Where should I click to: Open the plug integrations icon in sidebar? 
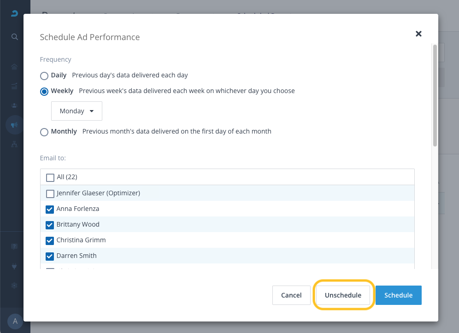click(x=14, y=266)
